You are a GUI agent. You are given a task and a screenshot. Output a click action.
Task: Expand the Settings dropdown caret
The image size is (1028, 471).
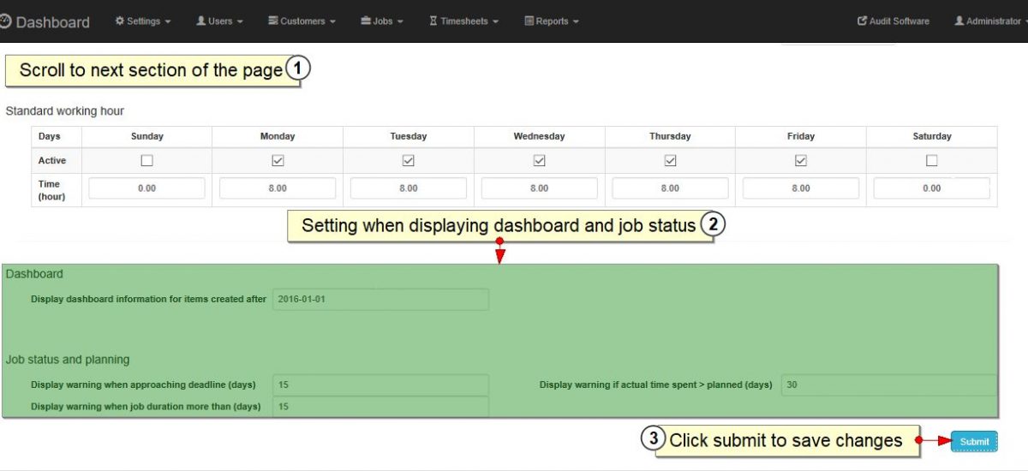167,22
